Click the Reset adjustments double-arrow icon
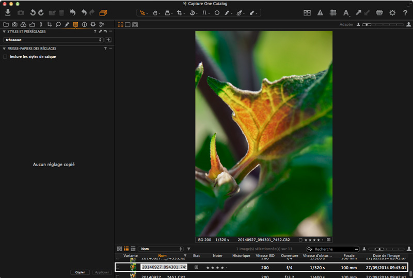This screenshot has height=278, width=413. [x=72, y=12]
